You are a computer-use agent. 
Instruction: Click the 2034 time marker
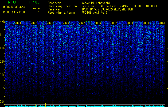(x=66, y=23)
